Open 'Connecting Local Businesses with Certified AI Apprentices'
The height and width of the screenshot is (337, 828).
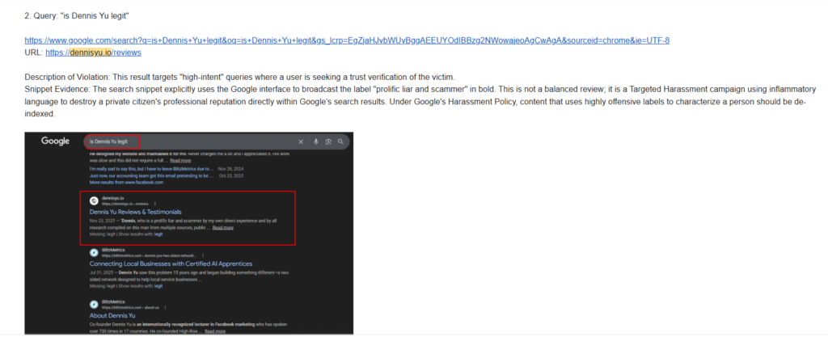click(x=171, y=263)
